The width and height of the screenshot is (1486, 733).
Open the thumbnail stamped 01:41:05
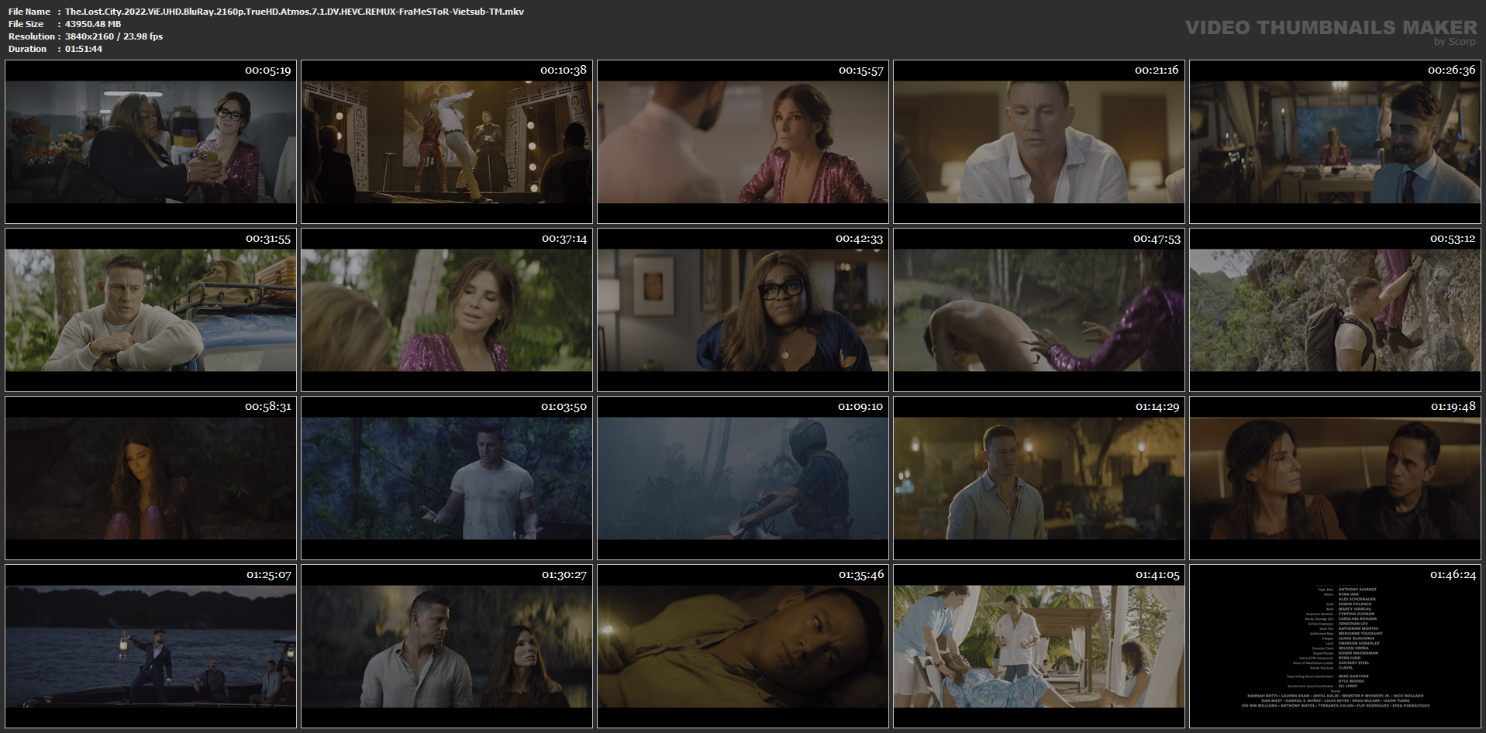tap(1039, 646)
